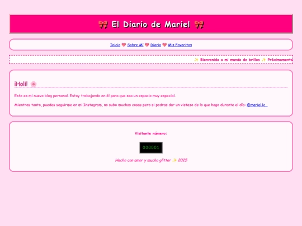Open the Diario link
The image size is (302, 226).
coord(155,45)
